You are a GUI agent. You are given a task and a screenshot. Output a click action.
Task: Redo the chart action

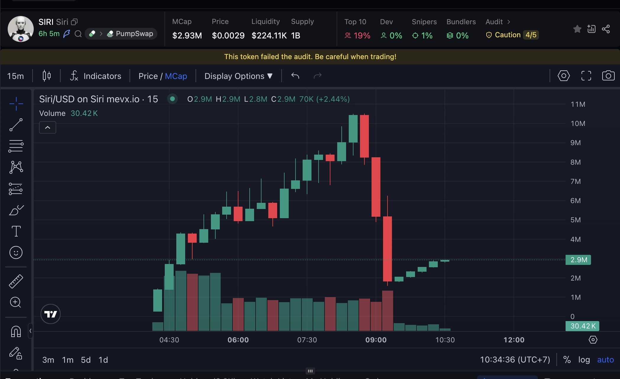(317, 76)
